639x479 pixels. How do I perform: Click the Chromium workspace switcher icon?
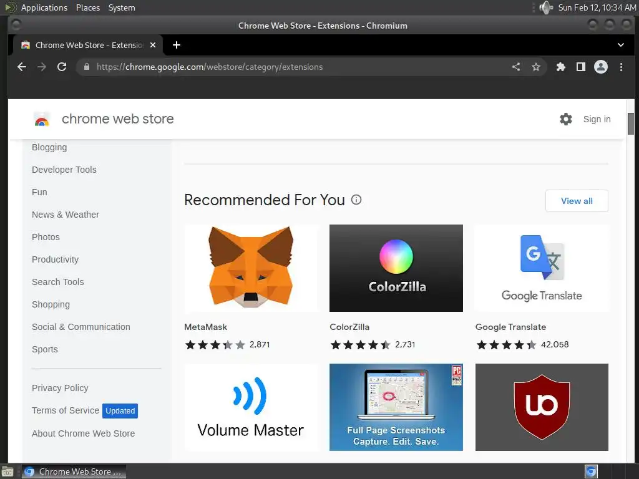(591, 472)
